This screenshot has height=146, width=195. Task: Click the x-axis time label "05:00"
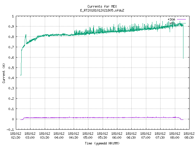pyautogui.click(x=88, y=137)
